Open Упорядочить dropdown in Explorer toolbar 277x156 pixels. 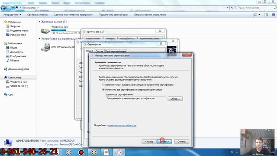12,15
